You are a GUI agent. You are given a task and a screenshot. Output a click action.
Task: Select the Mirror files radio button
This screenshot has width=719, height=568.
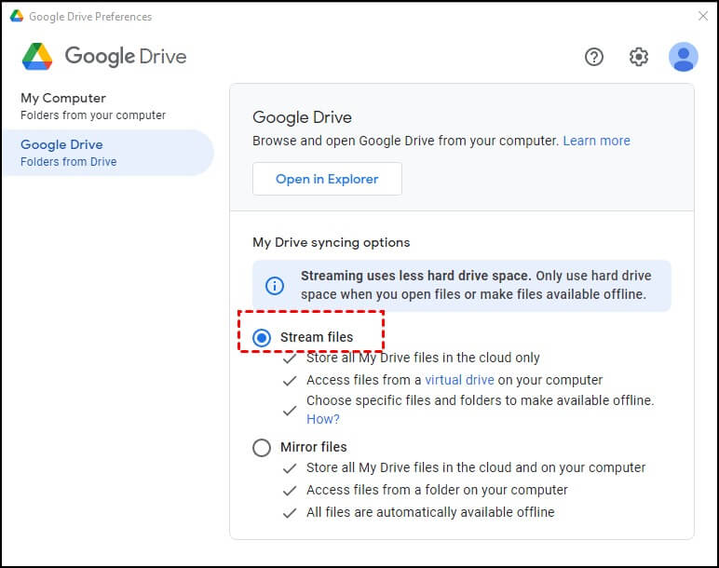[x=262, y=448]
